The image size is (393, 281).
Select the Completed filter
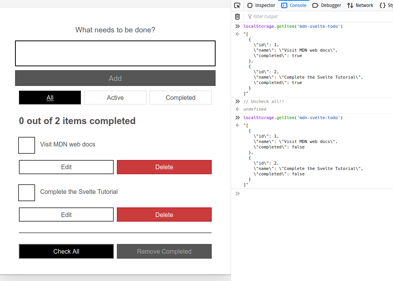click(180, 98)
